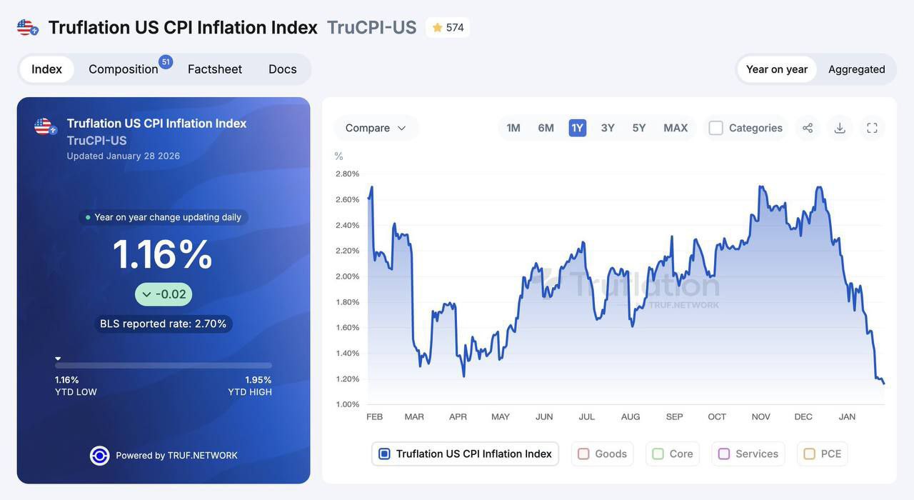Select the 6M range button
914x500 pixels.
tap(546, 128)
